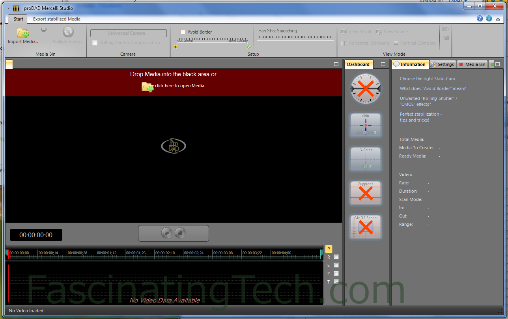Open the quick access arrow in title bar
The image size is (508, 319).
click(x=8, y=8)
